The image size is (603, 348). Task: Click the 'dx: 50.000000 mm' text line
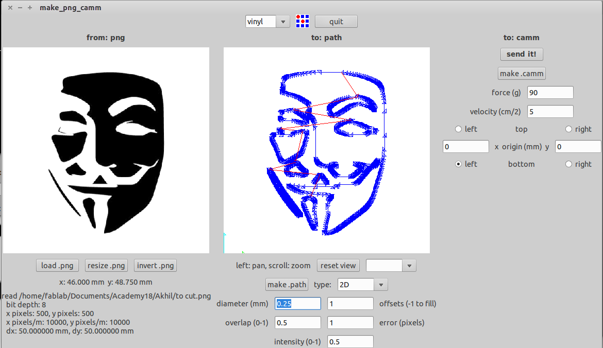point(70,330)
